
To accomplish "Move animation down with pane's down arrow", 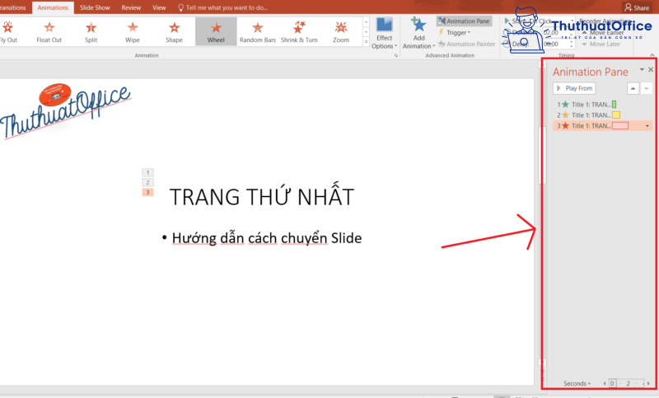I will 647,88.
